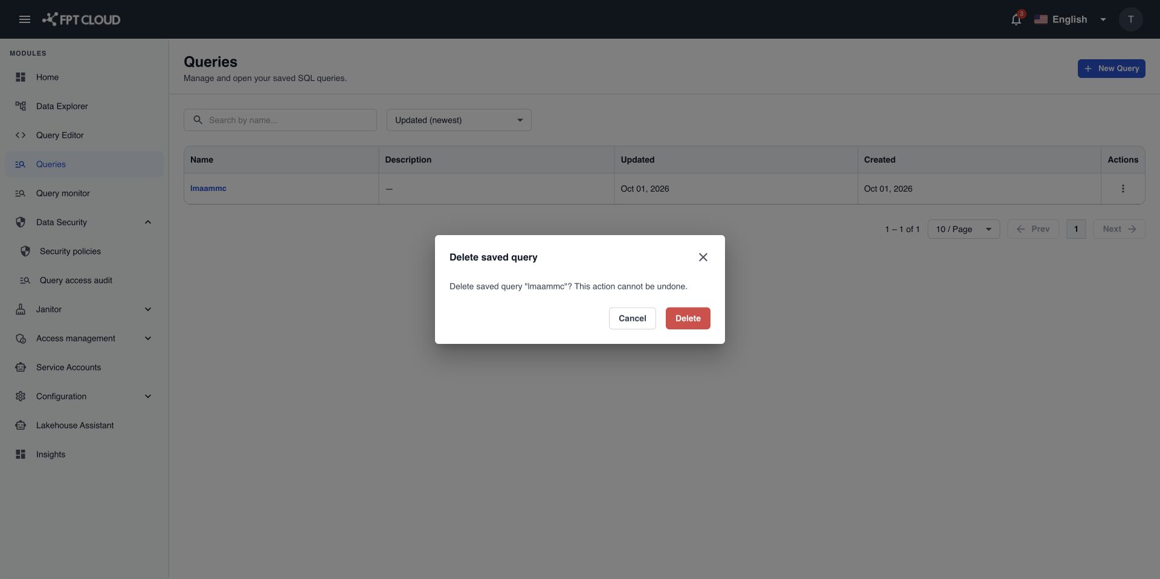Screen dimensions: 1160x579
Task: Open actions menu for Imaammc row
Action: (x=1123, y=189)
